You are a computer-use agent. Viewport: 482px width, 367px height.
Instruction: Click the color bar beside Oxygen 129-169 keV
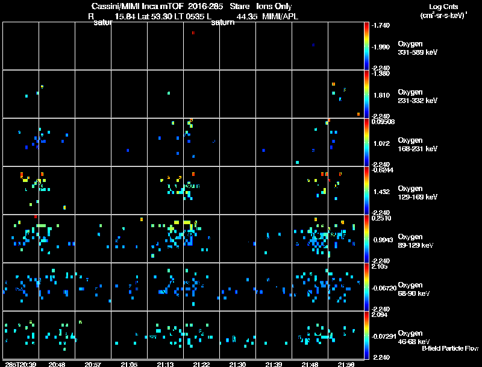(366, 190)
